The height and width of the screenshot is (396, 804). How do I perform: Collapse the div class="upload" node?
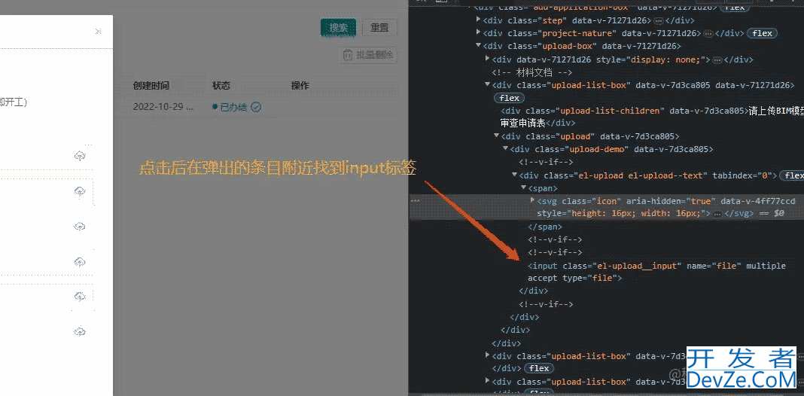[x=496, y=136]
